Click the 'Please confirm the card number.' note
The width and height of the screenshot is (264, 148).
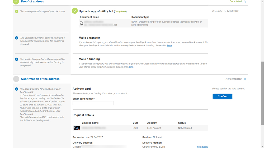point(228,89)
